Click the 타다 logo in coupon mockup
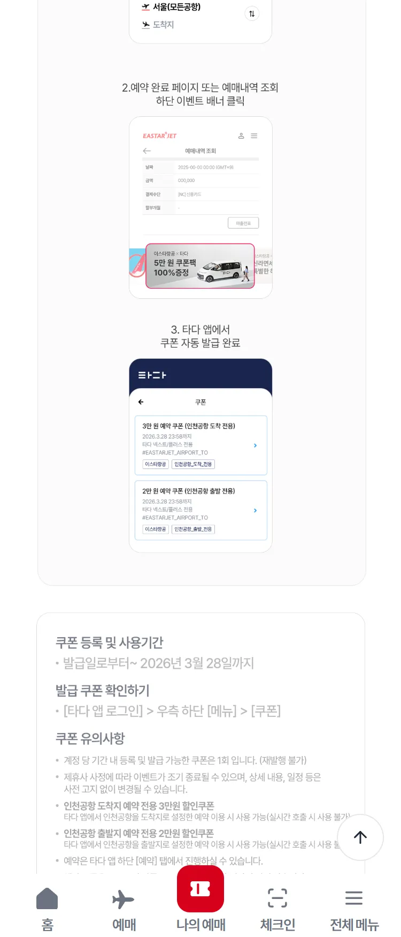This screenshot has height=937, width=401. point(152,375)
